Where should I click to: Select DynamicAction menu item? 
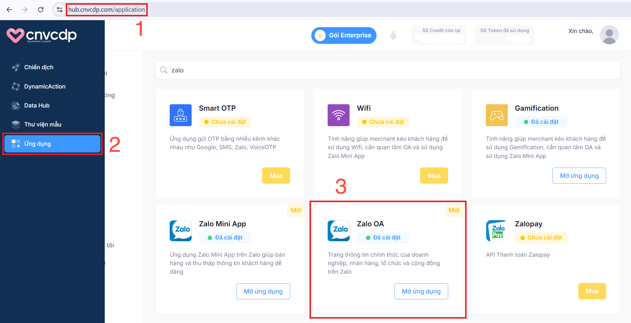(44, 86)
